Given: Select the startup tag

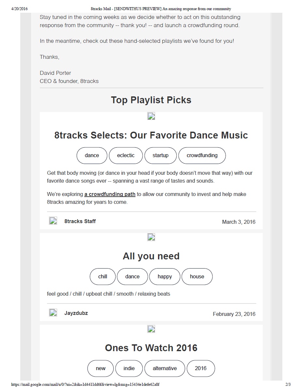Looking at the screenshot, I should tap(160, 155).
